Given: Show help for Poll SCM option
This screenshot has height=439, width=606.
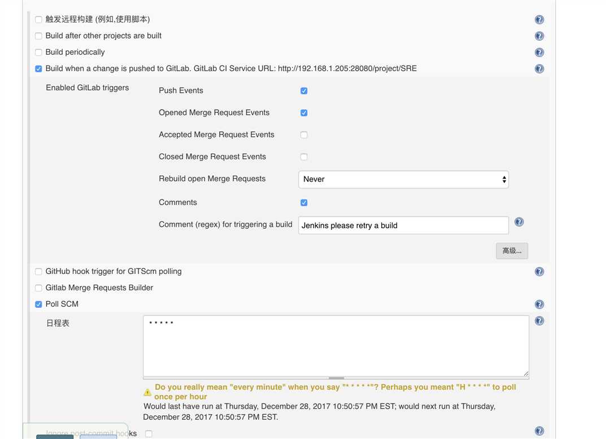Looking at the screenshot, I should [x=539, y=305].
